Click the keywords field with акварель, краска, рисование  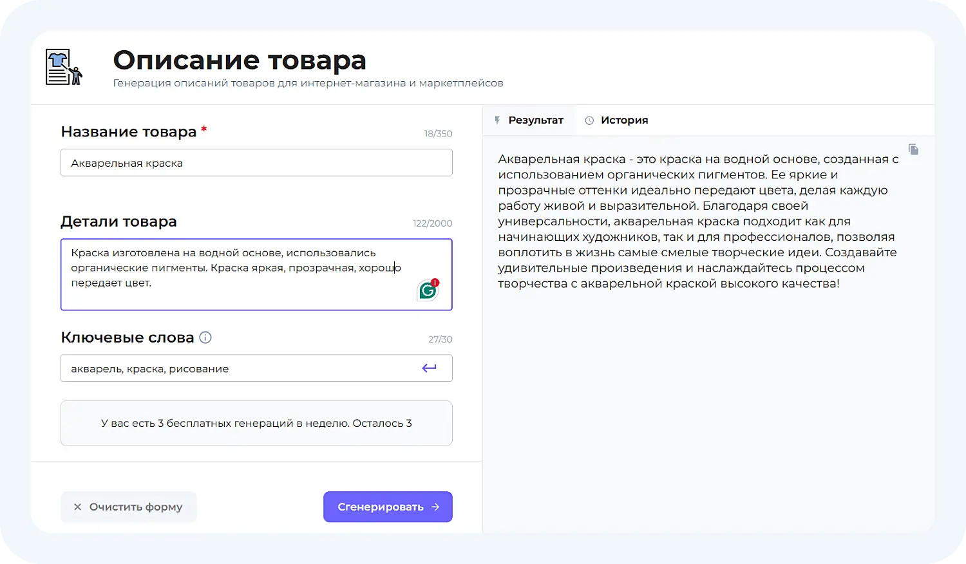pos(256,368)
